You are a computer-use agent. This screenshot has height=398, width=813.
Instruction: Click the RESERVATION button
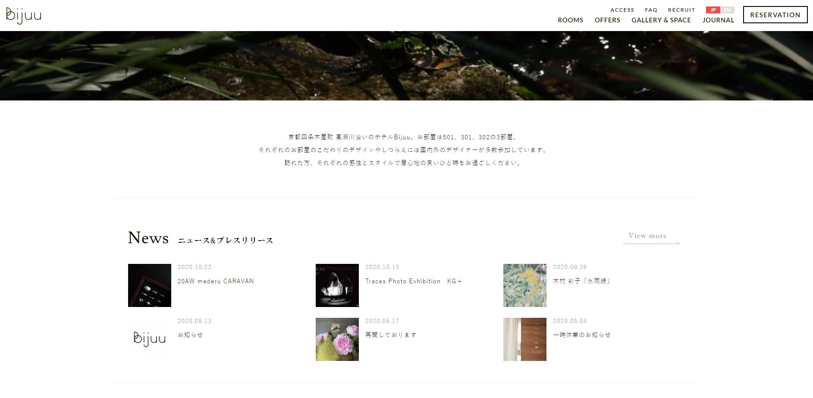click(x=775, y=15)
